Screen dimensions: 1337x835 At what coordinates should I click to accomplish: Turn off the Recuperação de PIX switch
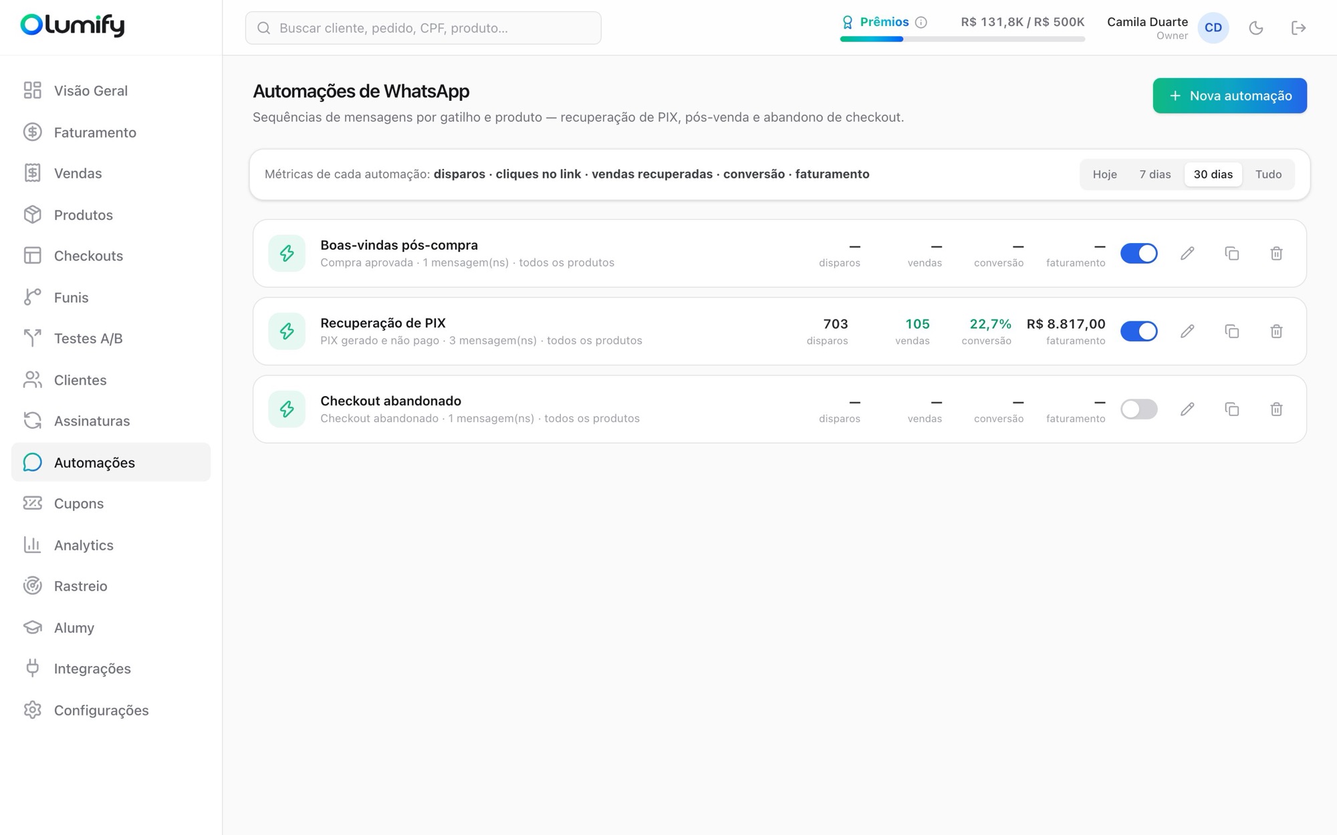click(x=1139, y=331)
